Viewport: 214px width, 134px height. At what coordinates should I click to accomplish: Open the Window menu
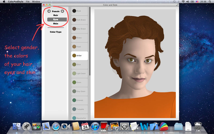click(x=36, y=2)
